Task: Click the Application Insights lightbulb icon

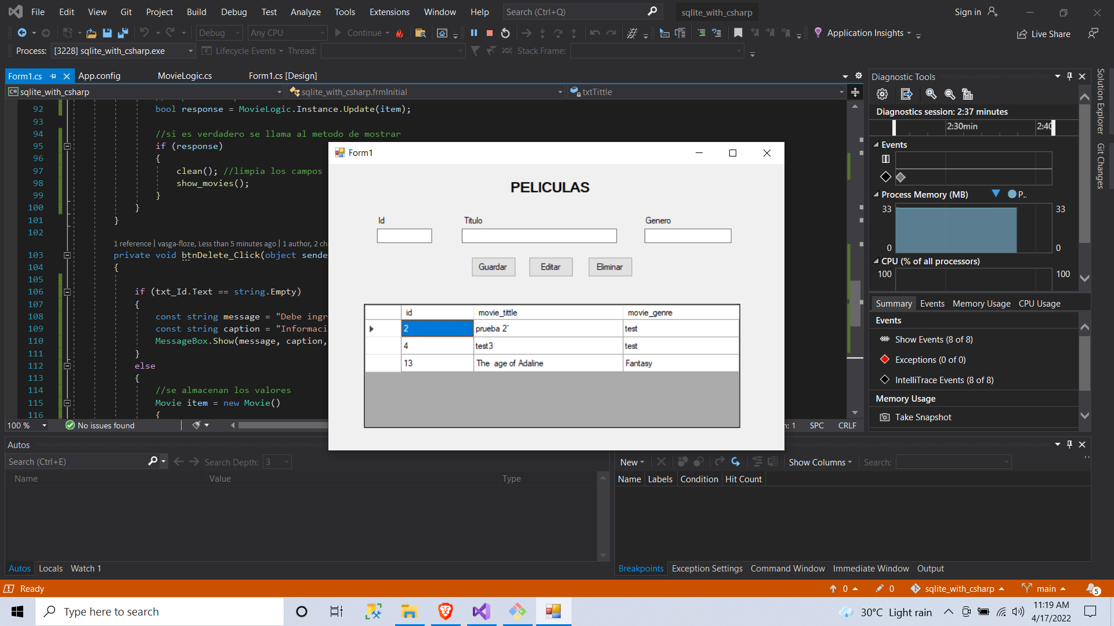Action: (x=818, y=32)
